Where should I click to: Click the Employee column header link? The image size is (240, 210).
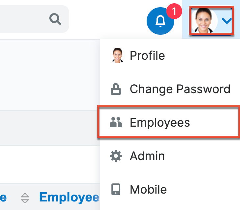coord(69,197)
